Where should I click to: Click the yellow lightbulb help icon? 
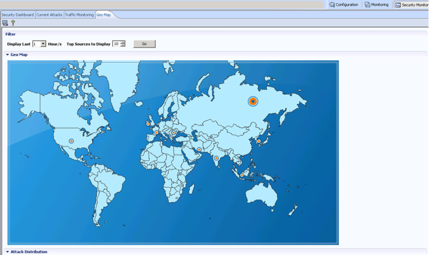pyautogui.click(x=13, y=23)
